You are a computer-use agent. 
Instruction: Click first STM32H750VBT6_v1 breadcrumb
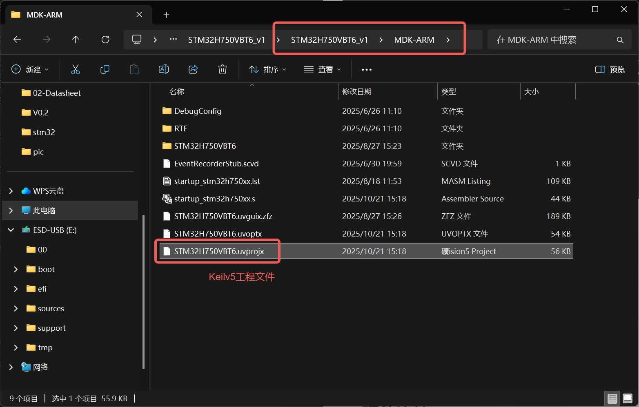(227, 40)
